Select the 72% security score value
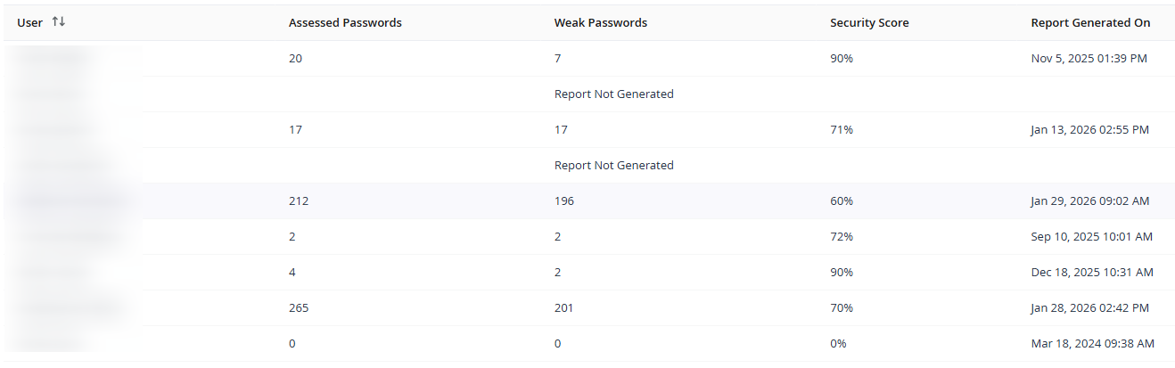 pos(842,236)
